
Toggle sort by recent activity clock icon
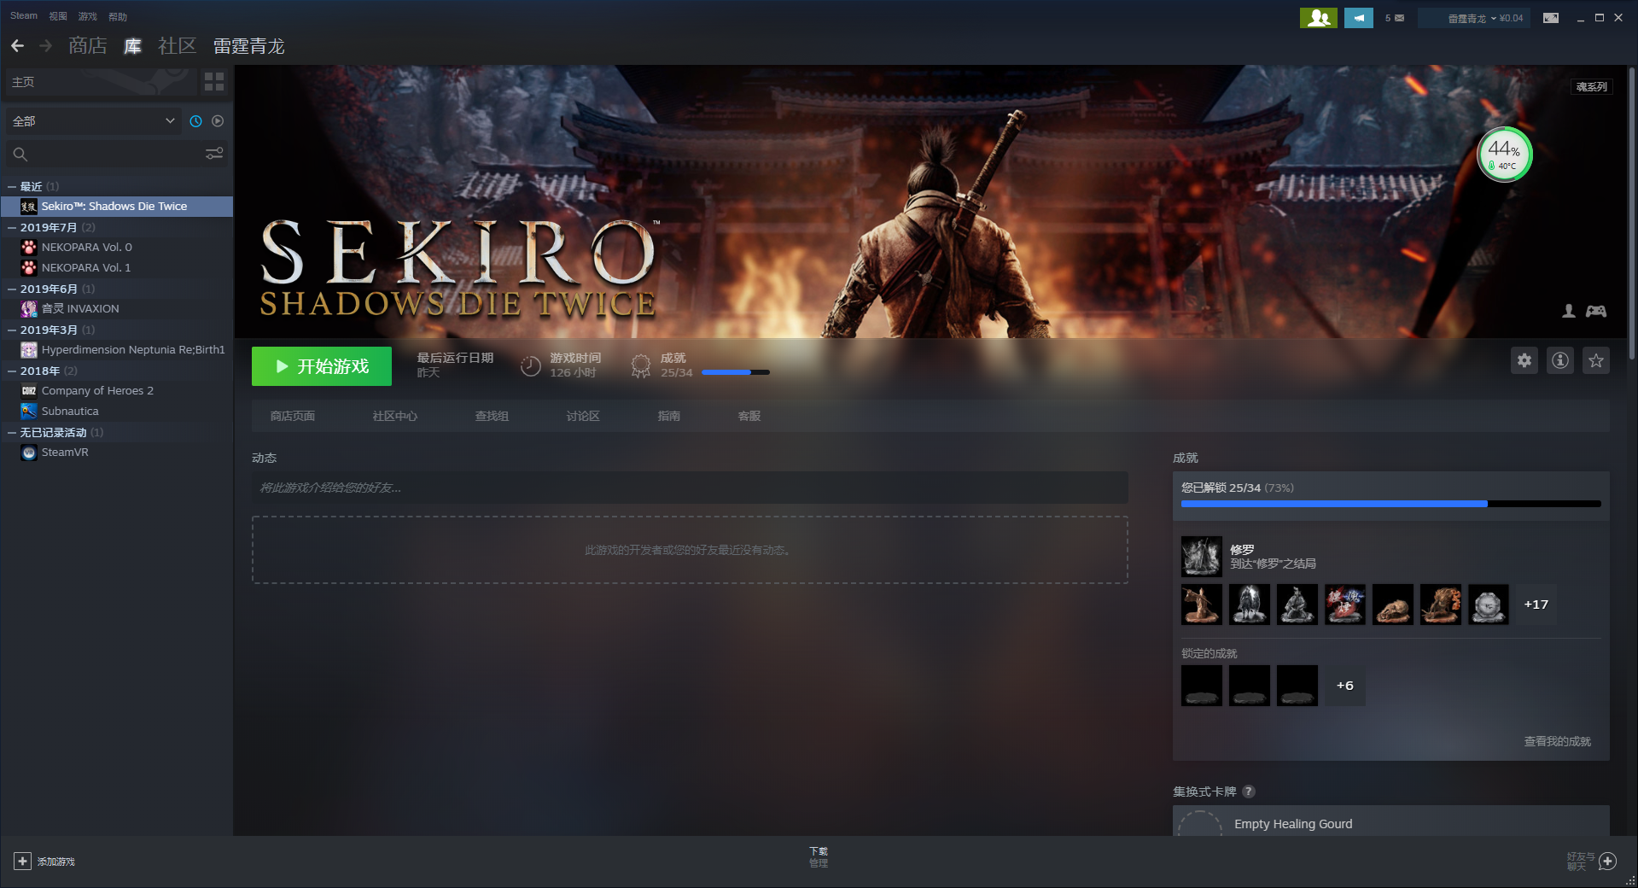point(195,121)
